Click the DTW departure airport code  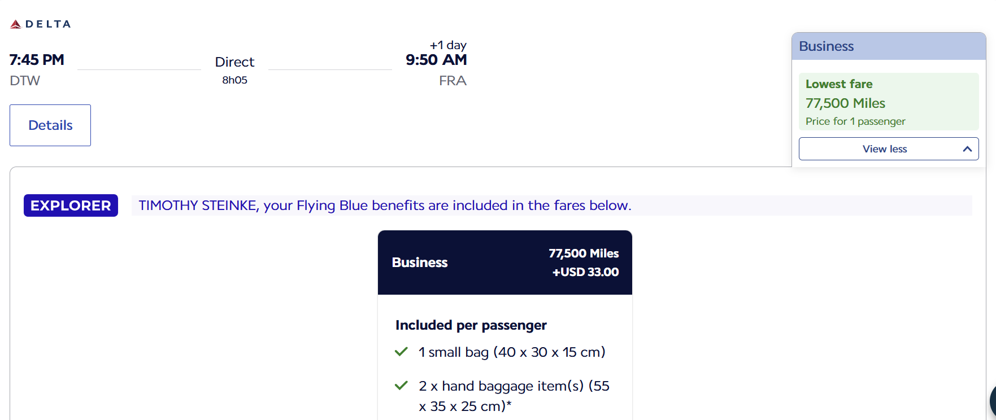pyautogui.click(x=25, y=81)
